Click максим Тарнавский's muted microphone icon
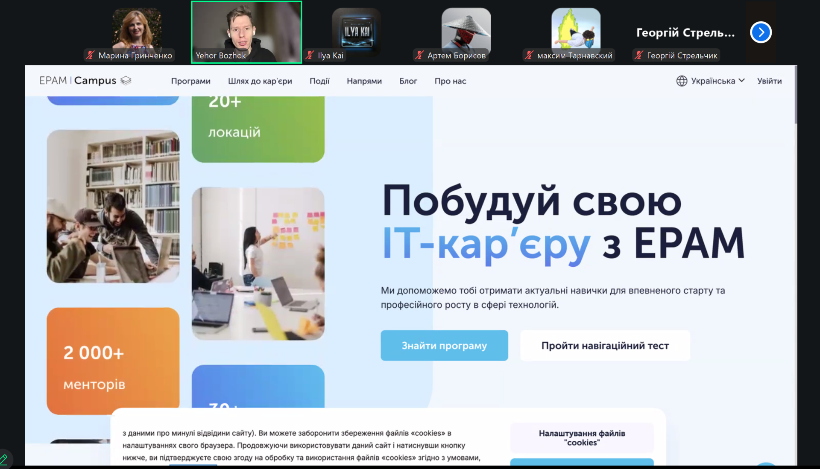The width and height of the screenshot is (820, 469). [529, 55]
